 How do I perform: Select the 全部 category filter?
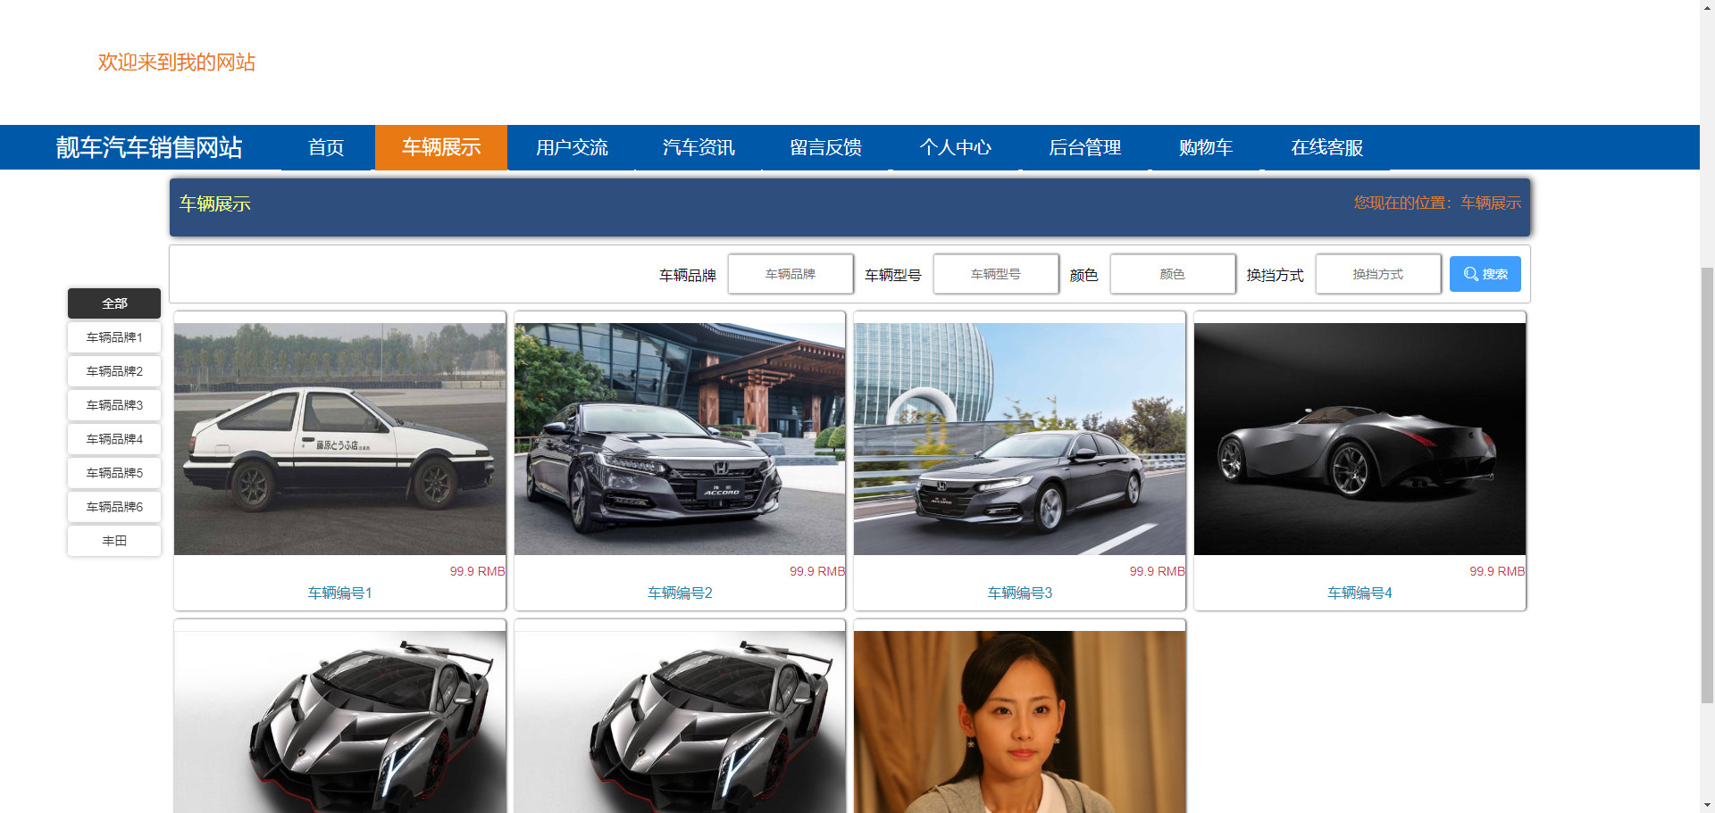click(x=114, y=303)
